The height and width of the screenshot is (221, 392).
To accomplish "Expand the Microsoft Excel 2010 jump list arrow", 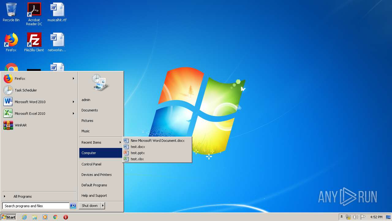I will [x=73, y=114].
